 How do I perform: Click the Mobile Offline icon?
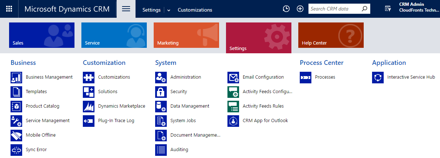coord(16,136)
